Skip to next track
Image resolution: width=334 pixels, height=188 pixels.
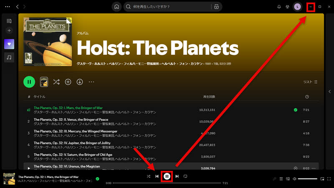click(x=177, y=176)
